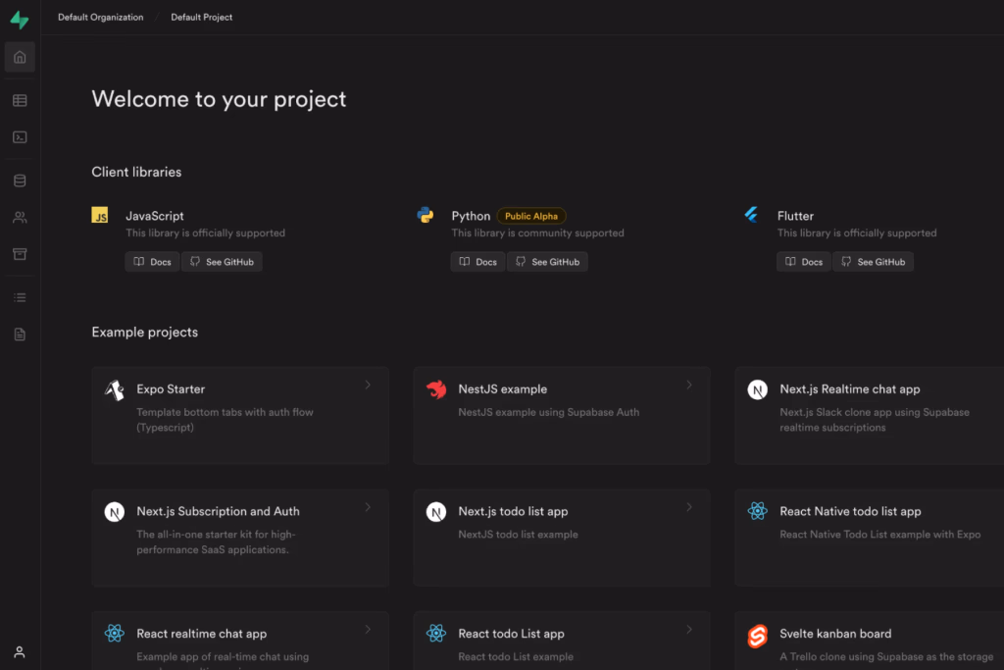The height and width of the screenshot is (670, 1004).
Task: Open the NestJS example project title
Action: pos(503,389)
